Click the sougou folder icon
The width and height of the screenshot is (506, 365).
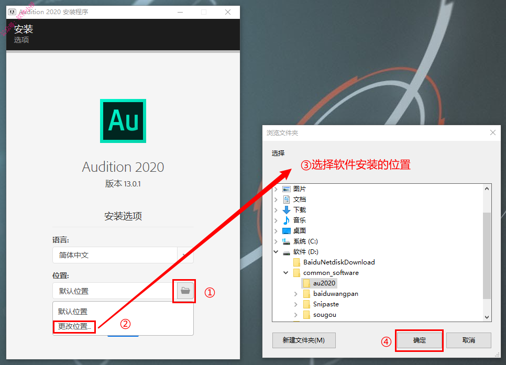coord(306,315)
